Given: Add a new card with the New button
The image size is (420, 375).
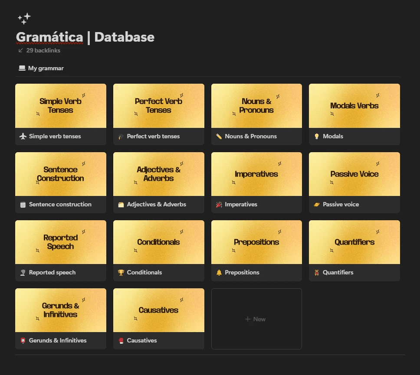Looking at the screenshot, I should pos(256,319).
